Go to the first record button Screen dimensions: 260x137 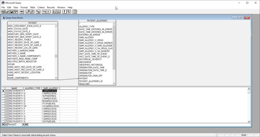pos(3,124)
